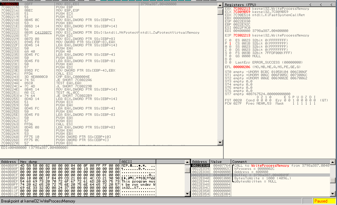Click the C flag value in Registers
The height and width of the screenshot is (205, 337).
[230, 40]
